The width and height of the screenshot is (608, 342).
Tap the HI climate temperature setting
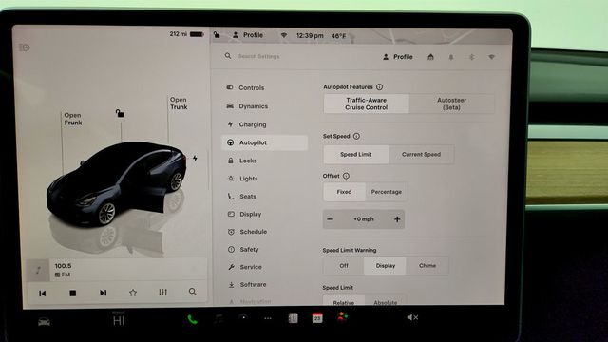tap(119, 321)
